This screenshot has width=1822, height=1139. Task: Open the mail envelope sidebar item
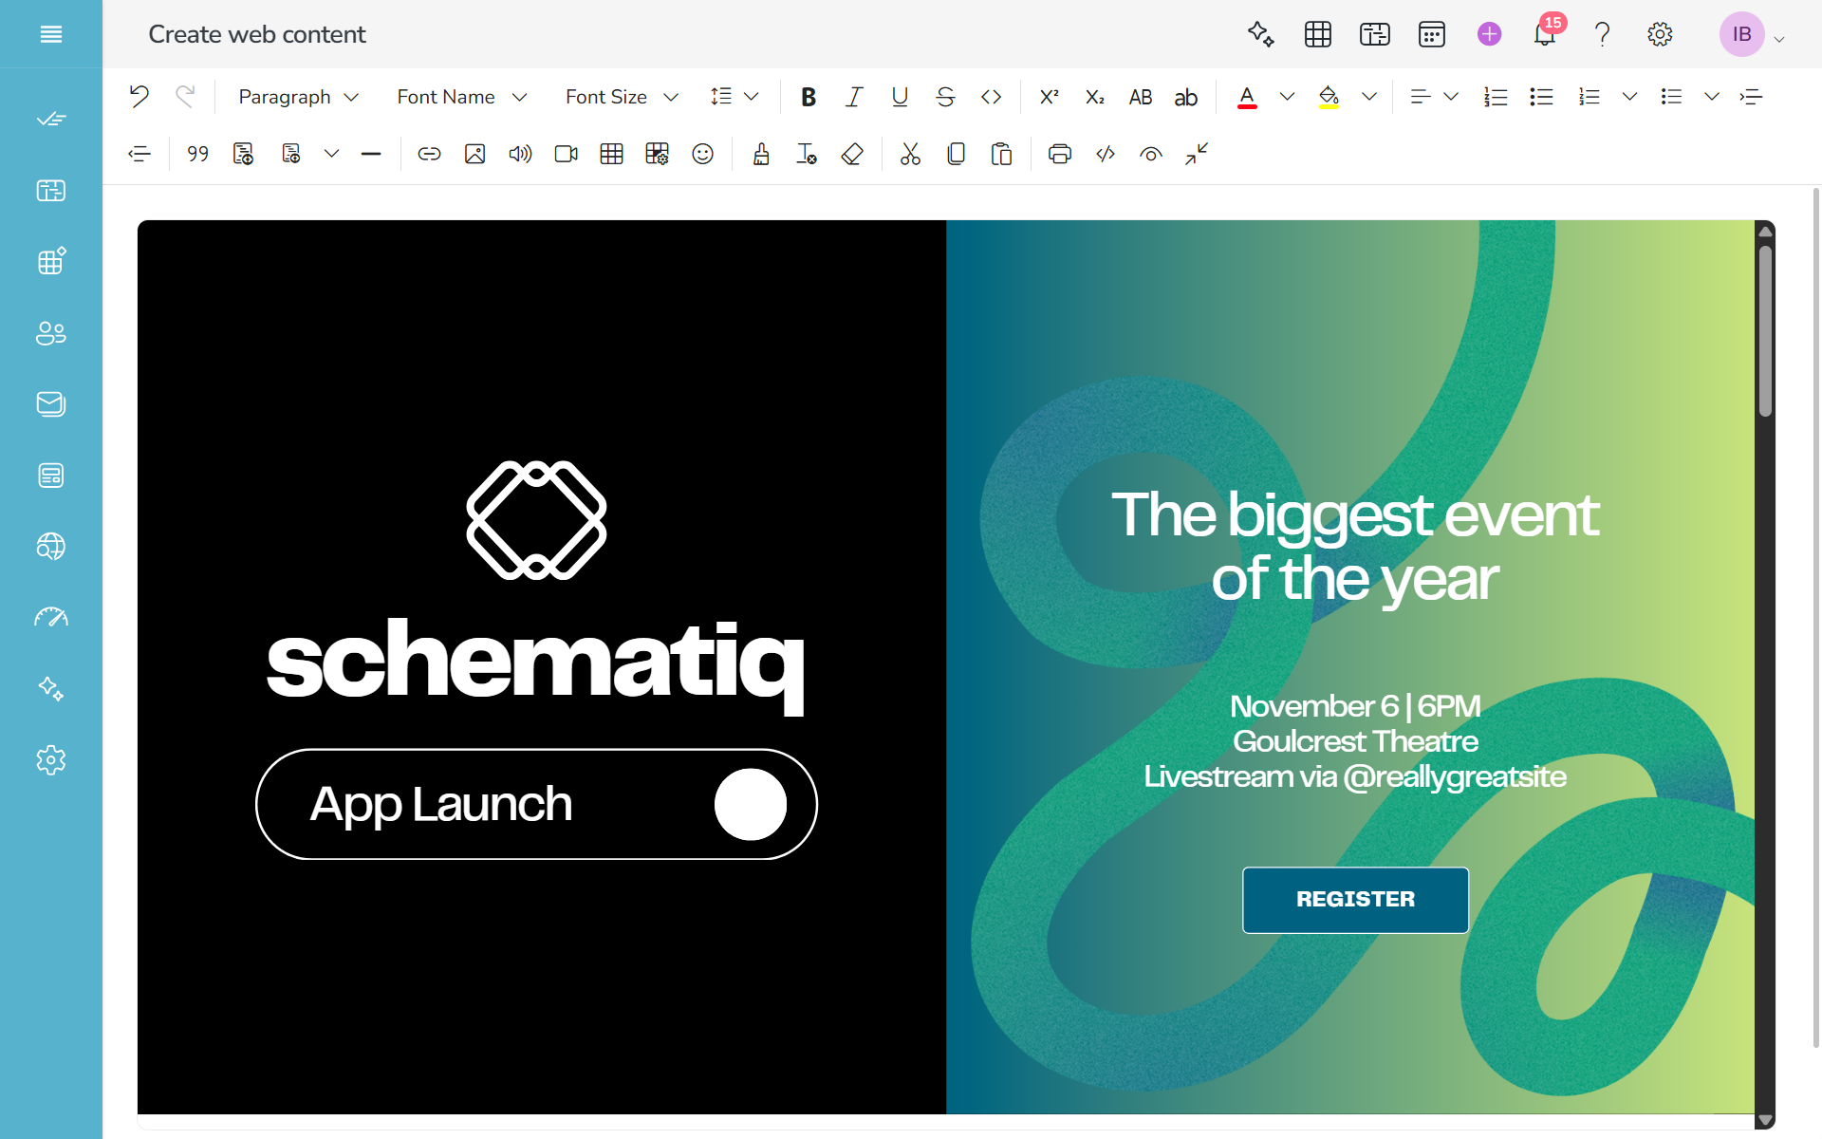[x=51, y=404]
